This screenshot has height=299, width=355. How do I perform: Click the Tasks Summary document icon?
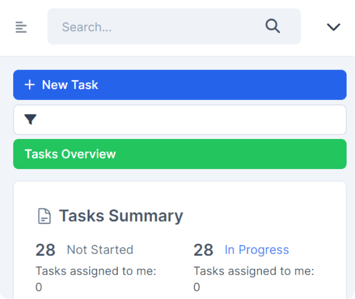(x=44, y=216)
